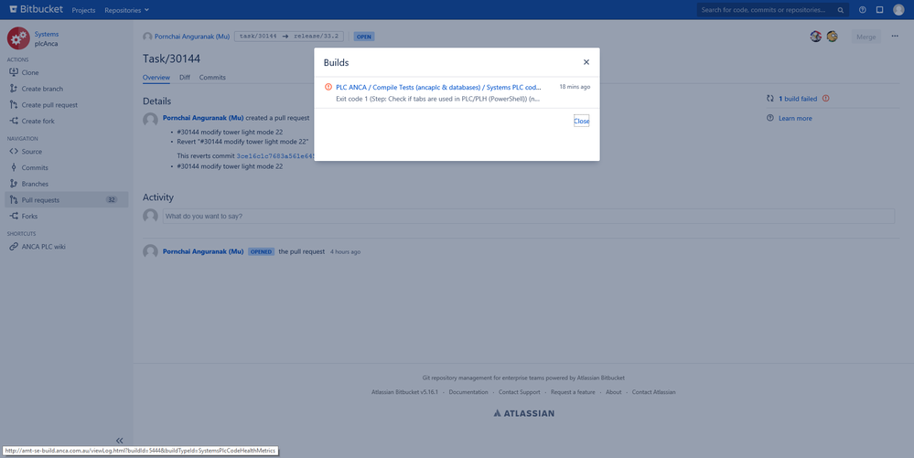Close Builds dialog with X icon

click(x=586, y=62)
